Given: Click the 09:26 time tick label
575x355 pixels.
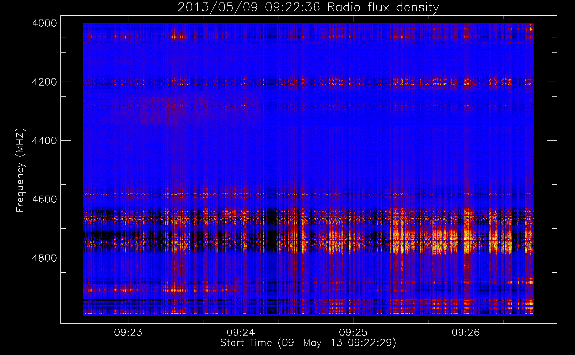Looking at the screenshot, I should coord(466,333).
